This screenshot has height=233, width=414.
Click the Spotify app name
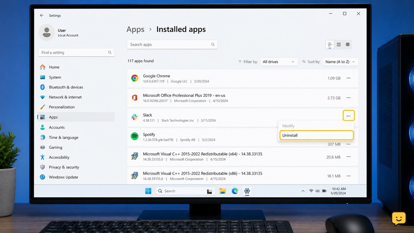click(149, 134)
